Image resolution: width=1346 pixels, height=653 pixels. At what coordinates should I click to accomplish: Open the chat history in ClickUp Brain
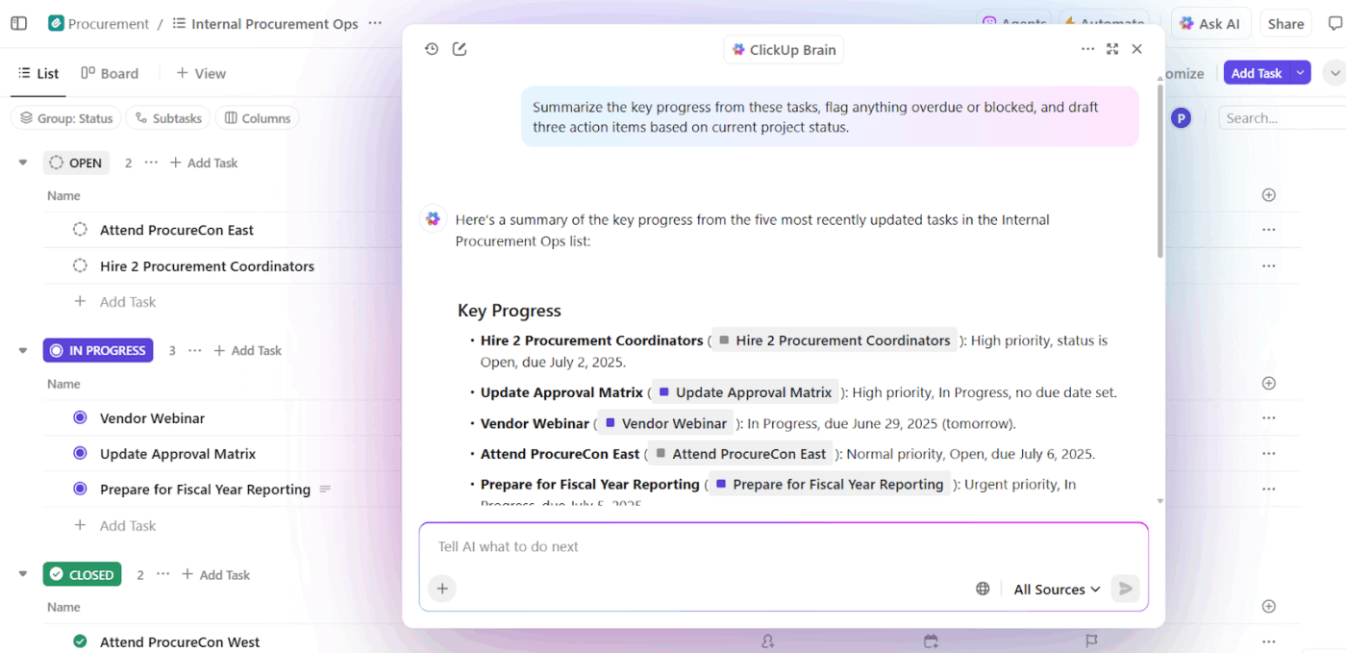432,48
